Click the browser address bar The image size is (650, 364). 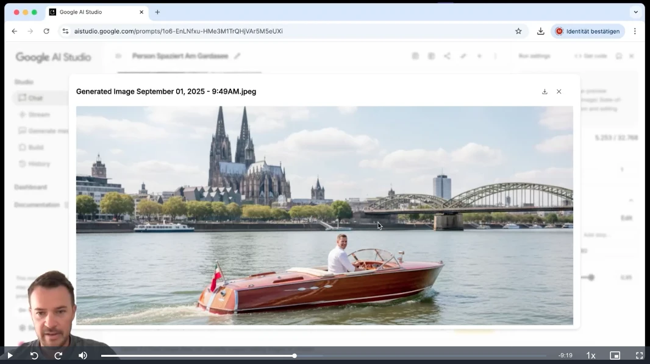point(244,31)
